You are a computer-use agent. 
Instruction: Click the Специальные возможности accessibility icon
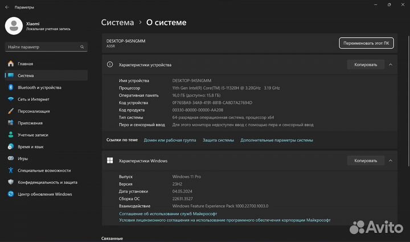point(11,170)
